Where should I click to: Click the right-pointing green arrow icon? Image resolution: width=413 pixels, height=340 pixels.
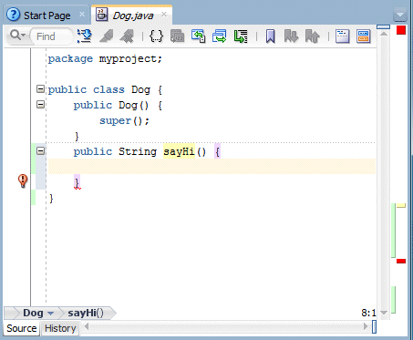click(220, 36)
